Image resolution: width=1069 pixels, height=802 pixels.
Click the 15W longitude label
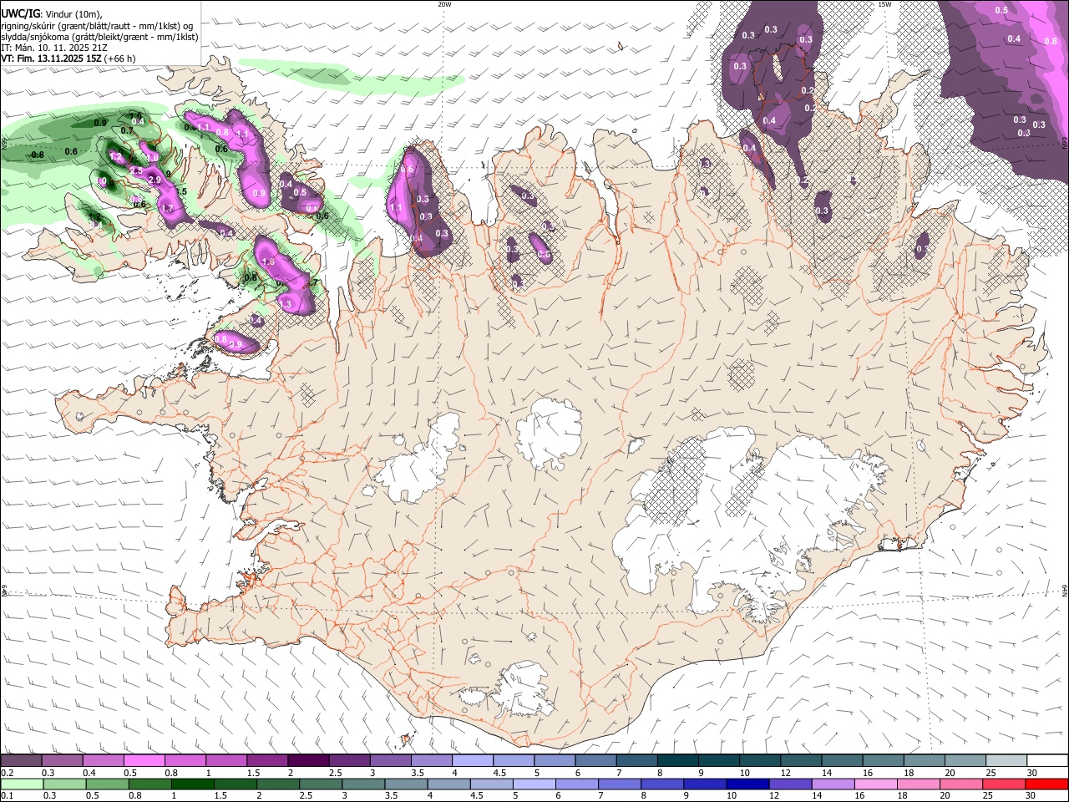[x=884, y=4]
